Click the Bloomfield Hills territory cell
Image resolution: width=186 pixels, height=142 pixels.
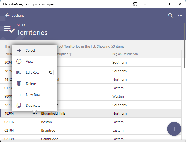pyautogui.click(x=53, y=113)
